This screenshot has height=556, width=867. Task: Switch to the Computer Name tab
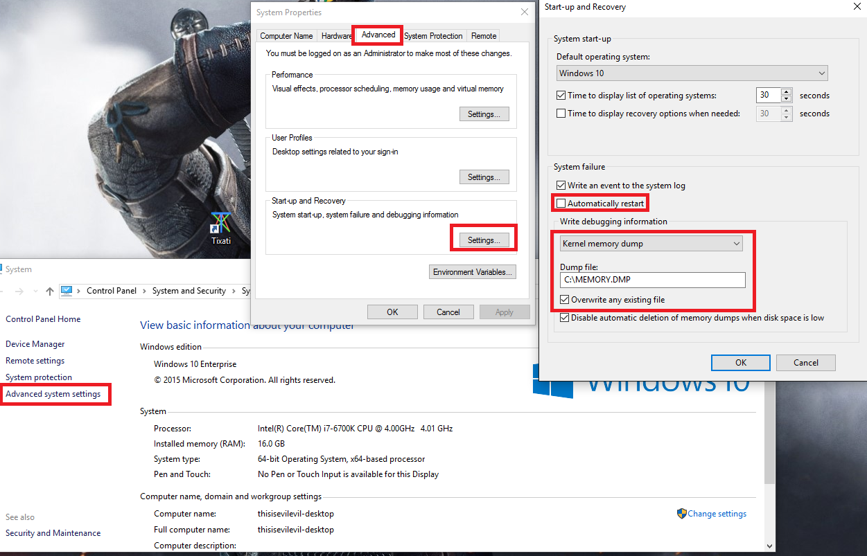[x=286, y=36]
